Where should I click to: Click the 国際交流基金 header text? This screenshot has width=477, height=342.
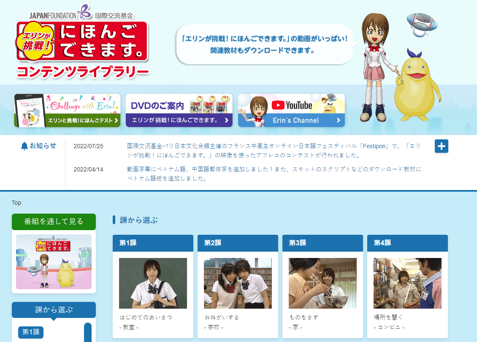pyautogui.click(x=114, y=16)
